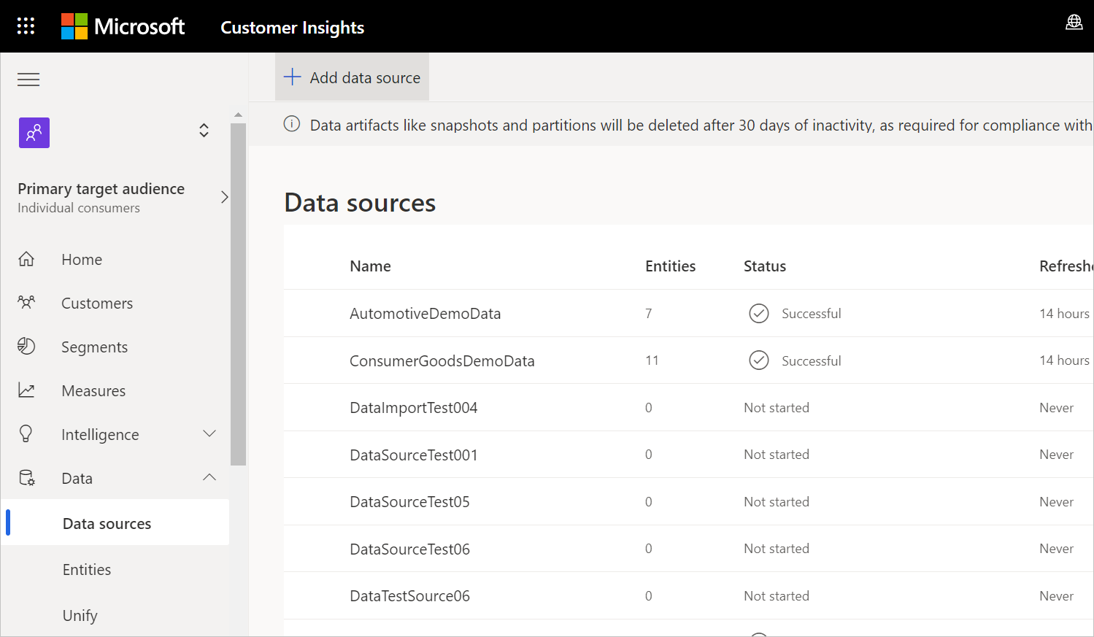This screenshot has width=1094, height=637.
Task: Go to the Unify navigation item
Action: 80,615
